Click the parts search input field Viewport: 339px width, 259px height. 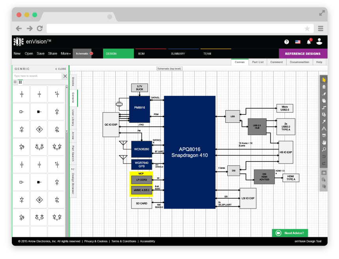[37, 76]
